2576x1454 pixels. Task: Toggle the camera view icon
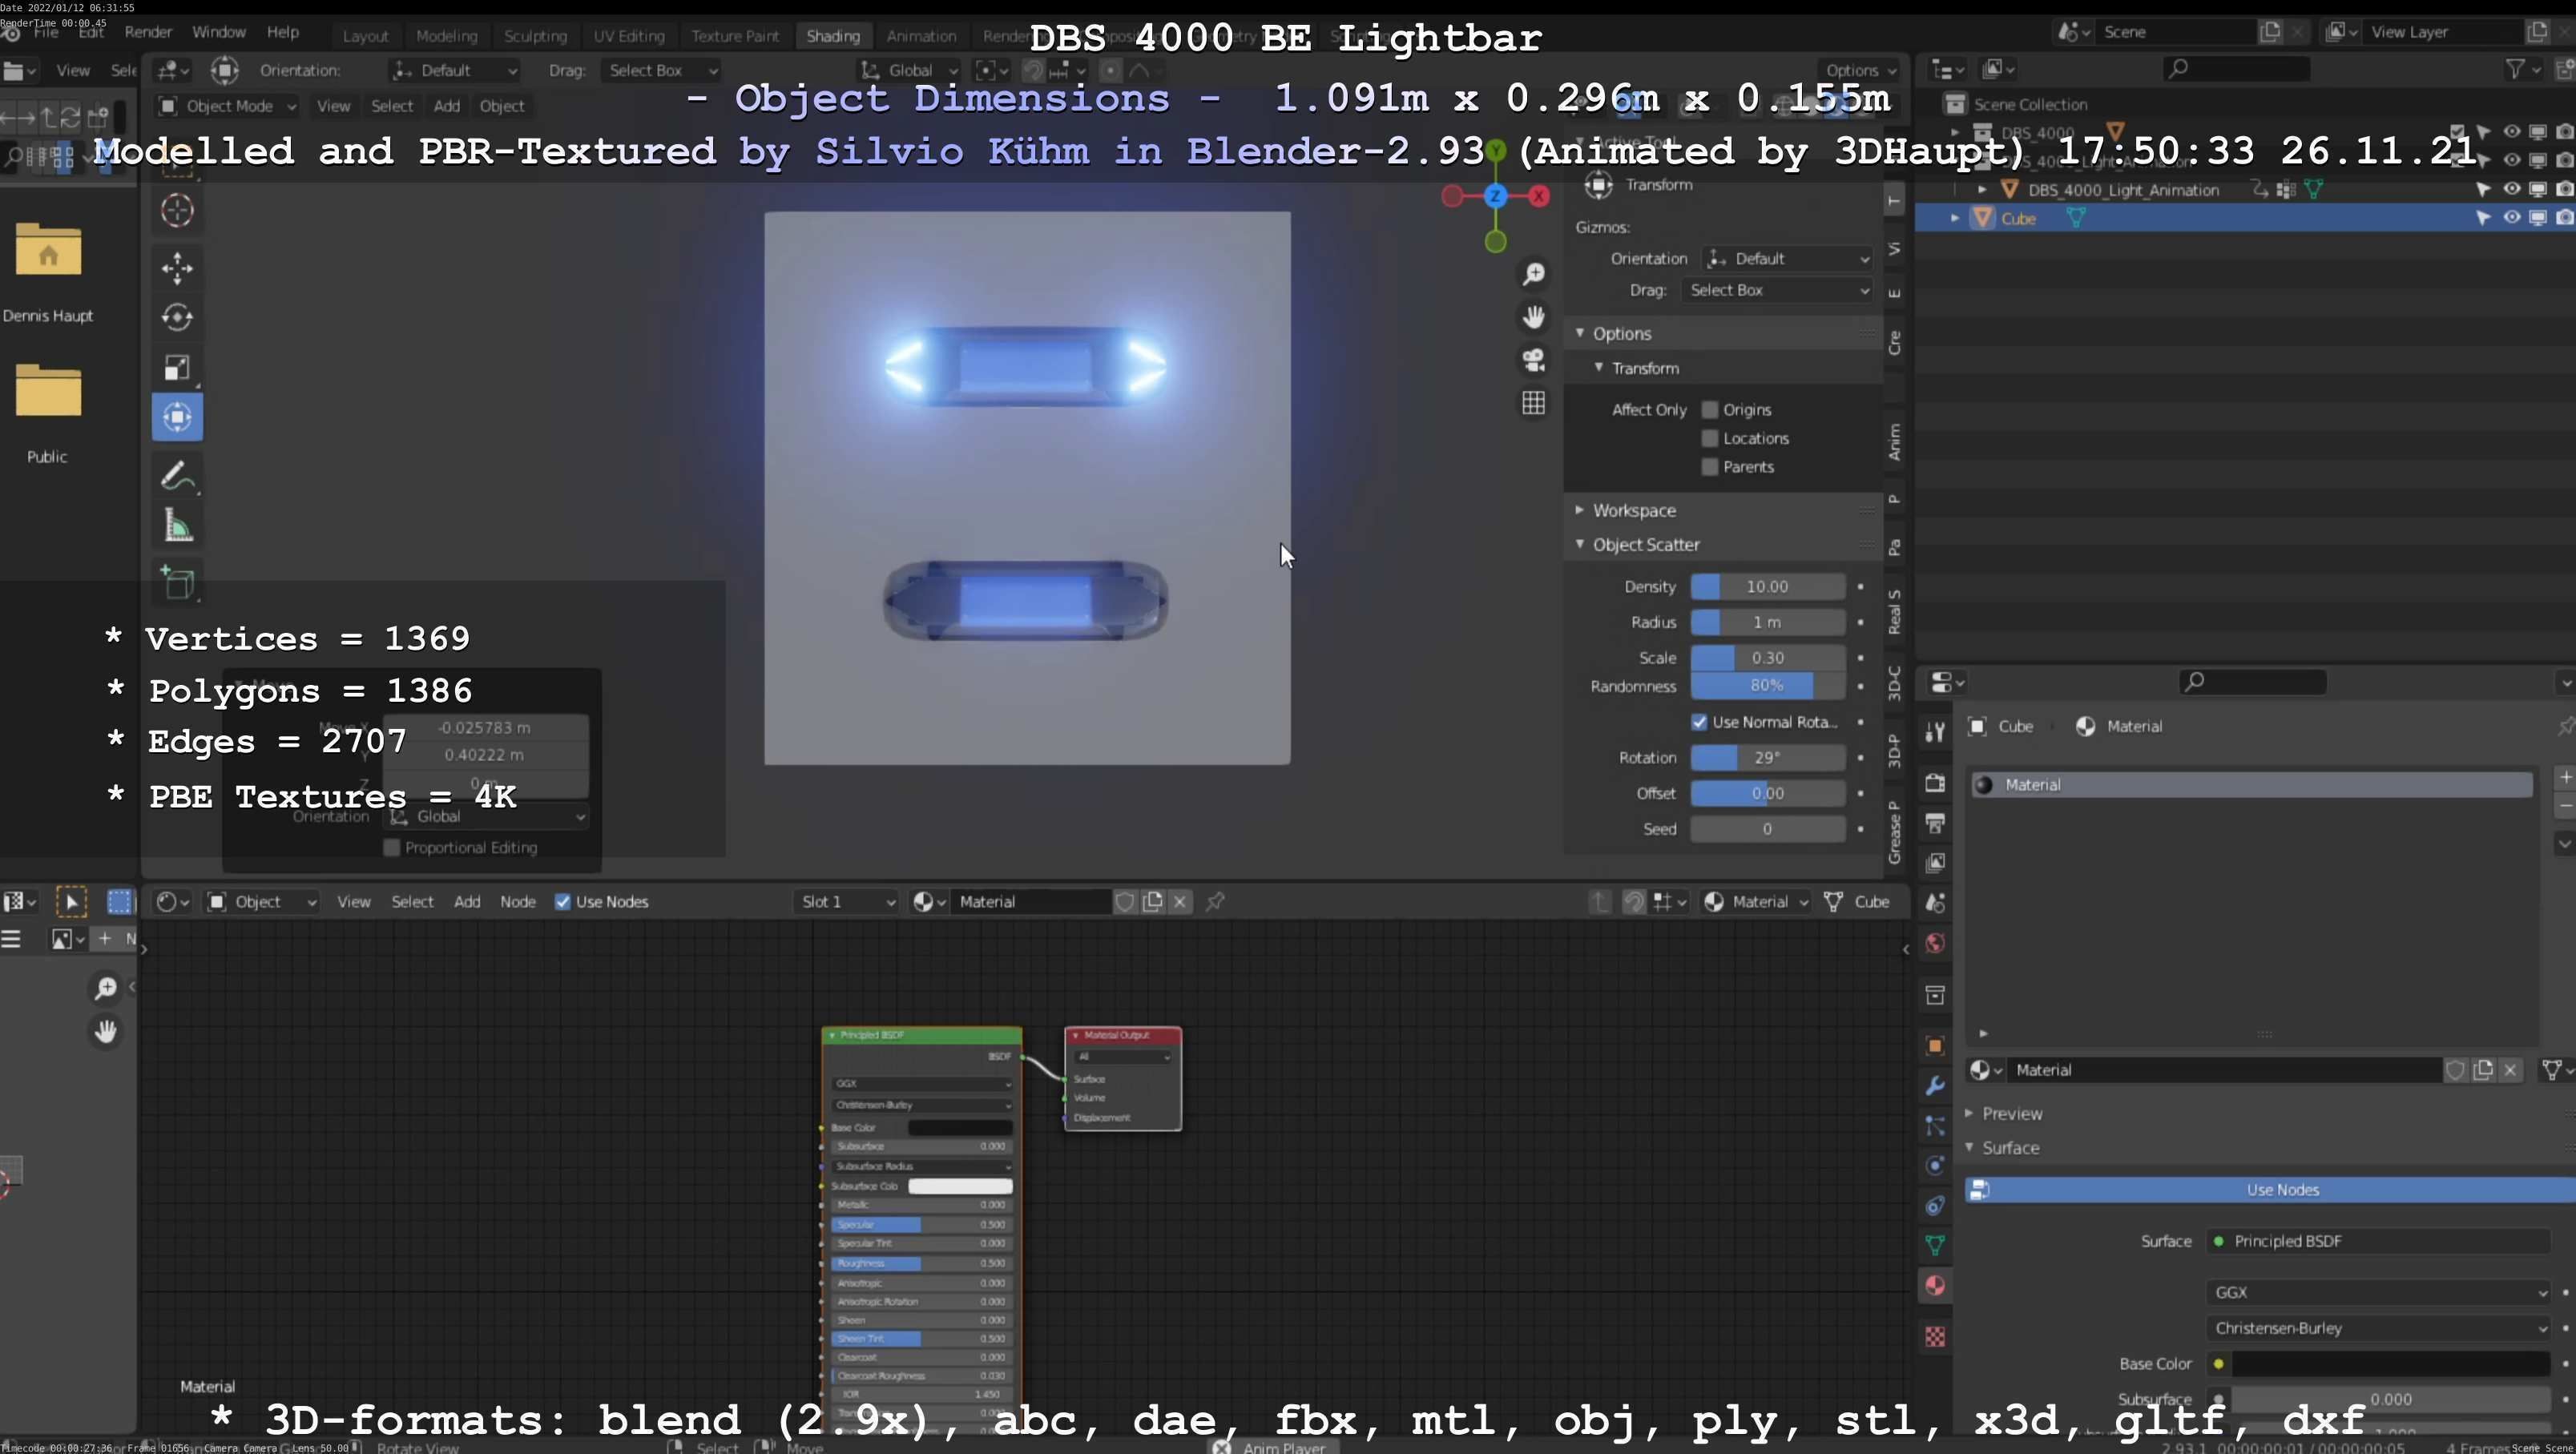pos(1533,360)
